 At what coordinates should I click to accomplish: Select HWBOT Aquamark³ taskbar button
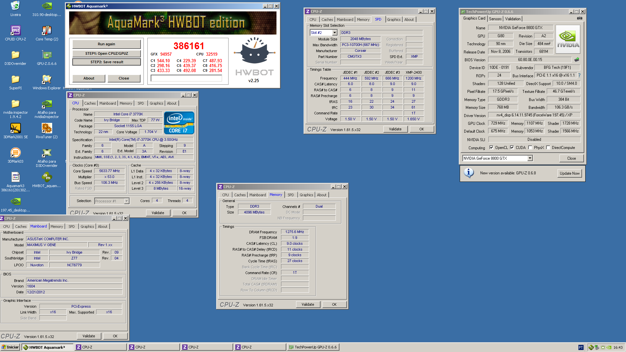47,347
